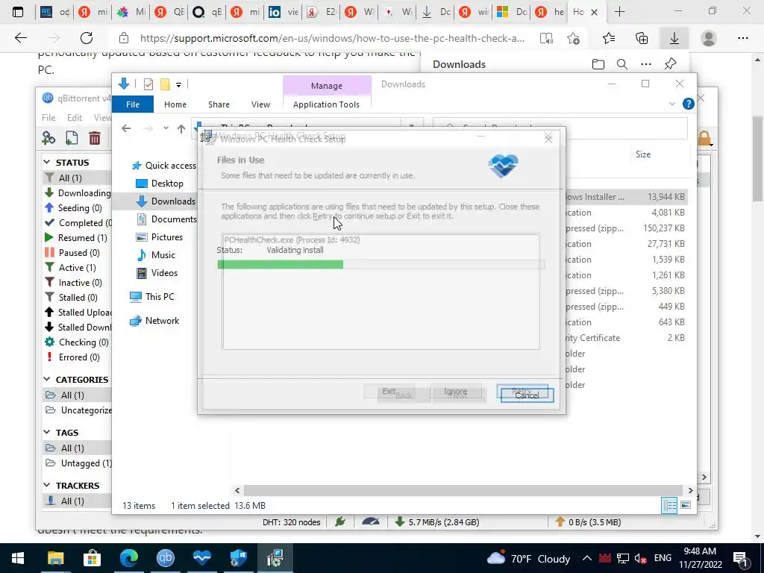Click Explorer back navigation arrow

coord(126,128)
